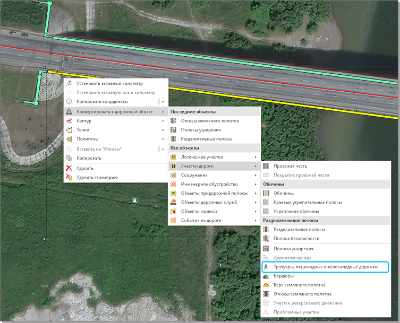Click the recent 'Откосы земляного полотна' icon
Screen dimensions: 400x323
(174, 121)
